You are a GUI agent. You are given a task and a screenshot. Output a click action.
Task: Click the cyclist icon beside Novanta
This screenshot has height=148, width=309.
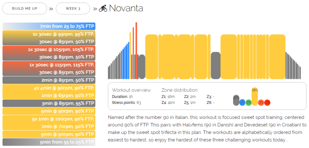[x=103, y=9]
